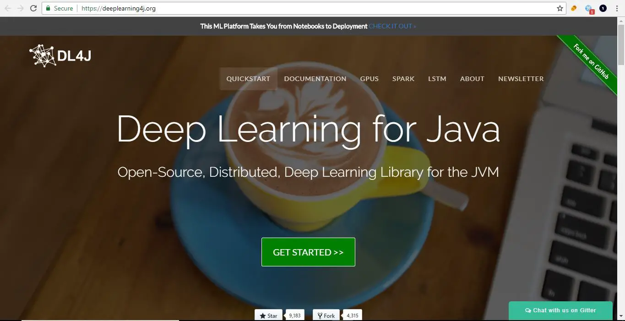Select LSTM in navigation bar
This screenshot has height=321, width=625.
(437, 79)
